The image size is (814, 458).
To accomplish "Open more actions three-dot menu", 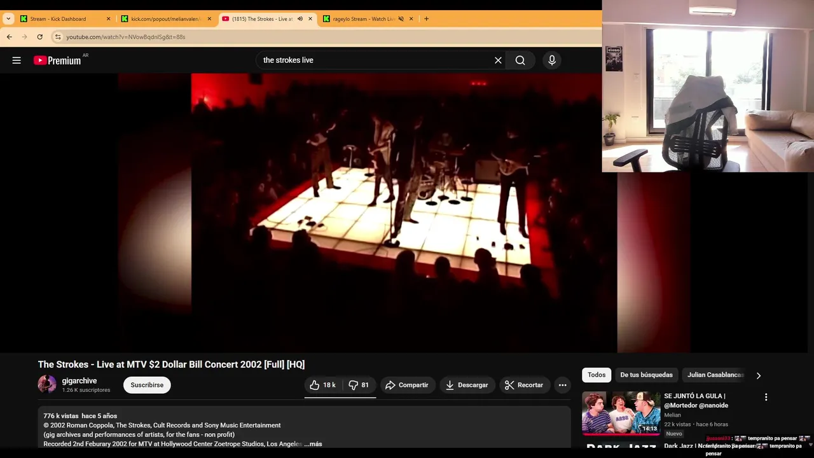I will pyautogui.click(x=562, y=385).
